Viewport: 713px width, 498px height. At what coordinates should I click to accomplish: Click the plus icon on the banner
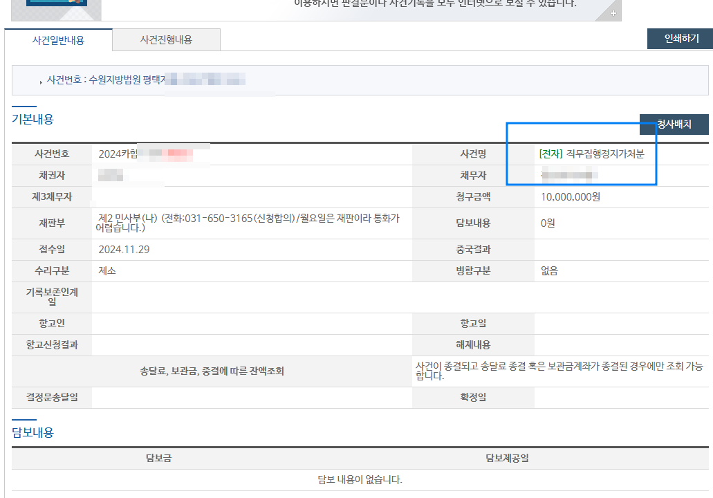pos(613,13)
